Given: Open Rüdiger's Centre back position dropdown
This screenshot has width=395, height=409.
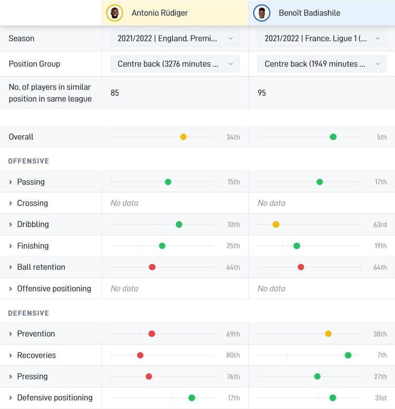Looking at the screenshot, I should coord(175,64).
